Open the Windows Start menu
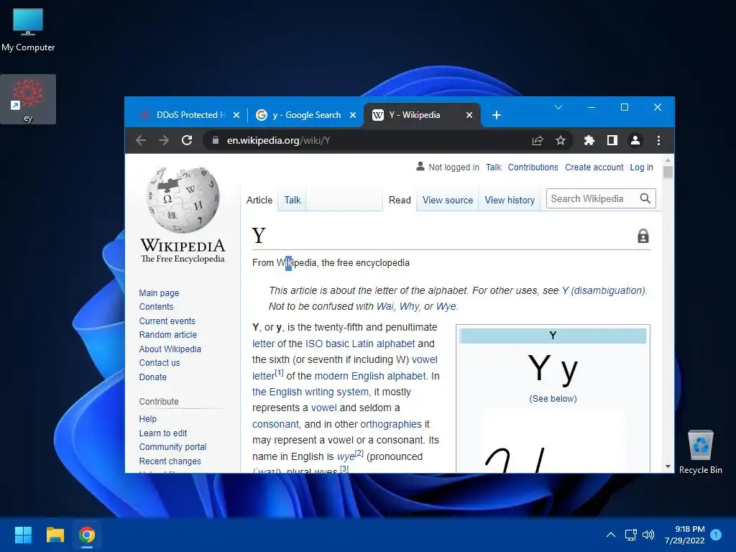Screen dimensions: 736x552 pos(23,535)
